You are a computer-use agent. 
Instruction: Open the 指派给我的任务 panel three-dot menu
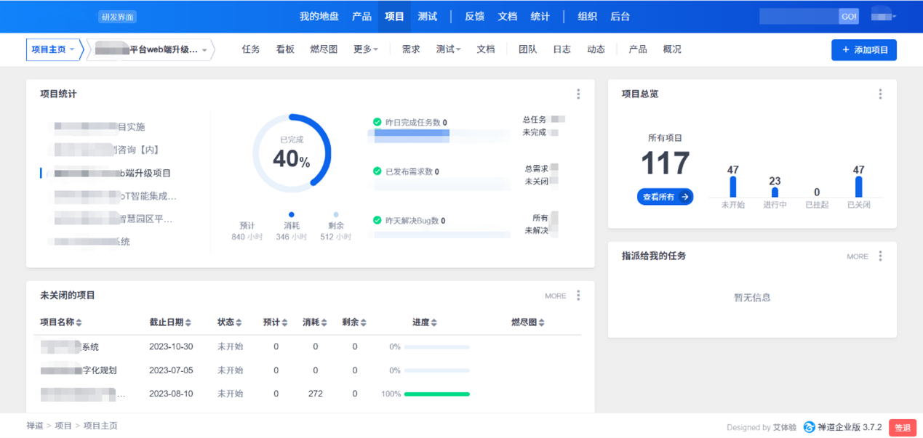[880, 256]
